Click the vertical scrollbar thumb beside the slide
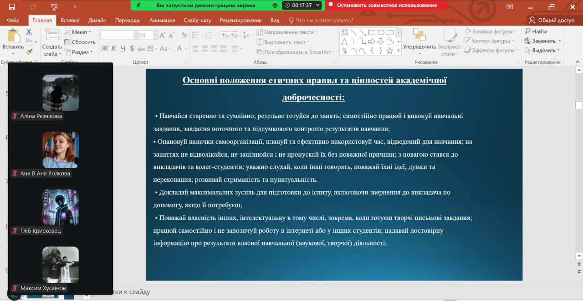Image resolution: width=583 pixels, height=301 pixels. pos(579,105)
